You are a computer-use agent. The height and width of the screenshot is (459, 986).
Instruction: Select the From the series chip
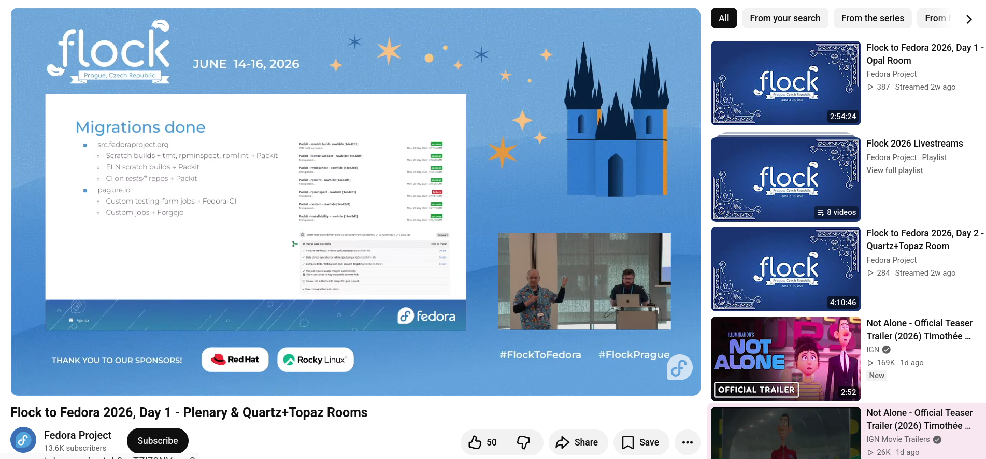[873, 18]
